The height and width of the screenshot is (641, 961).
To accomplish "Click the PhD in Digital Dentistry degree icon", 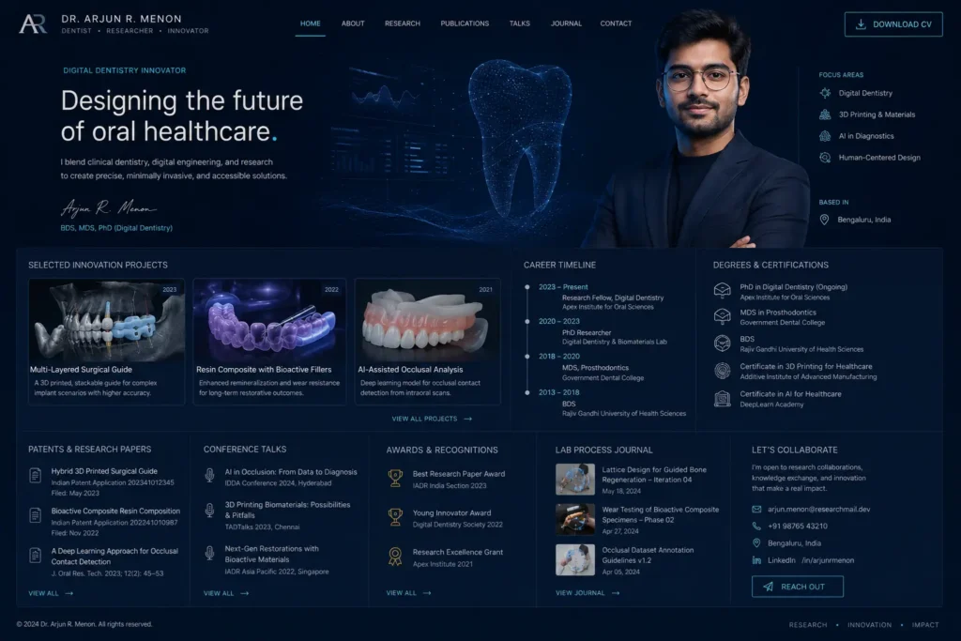I will click(x=723, y=291).
